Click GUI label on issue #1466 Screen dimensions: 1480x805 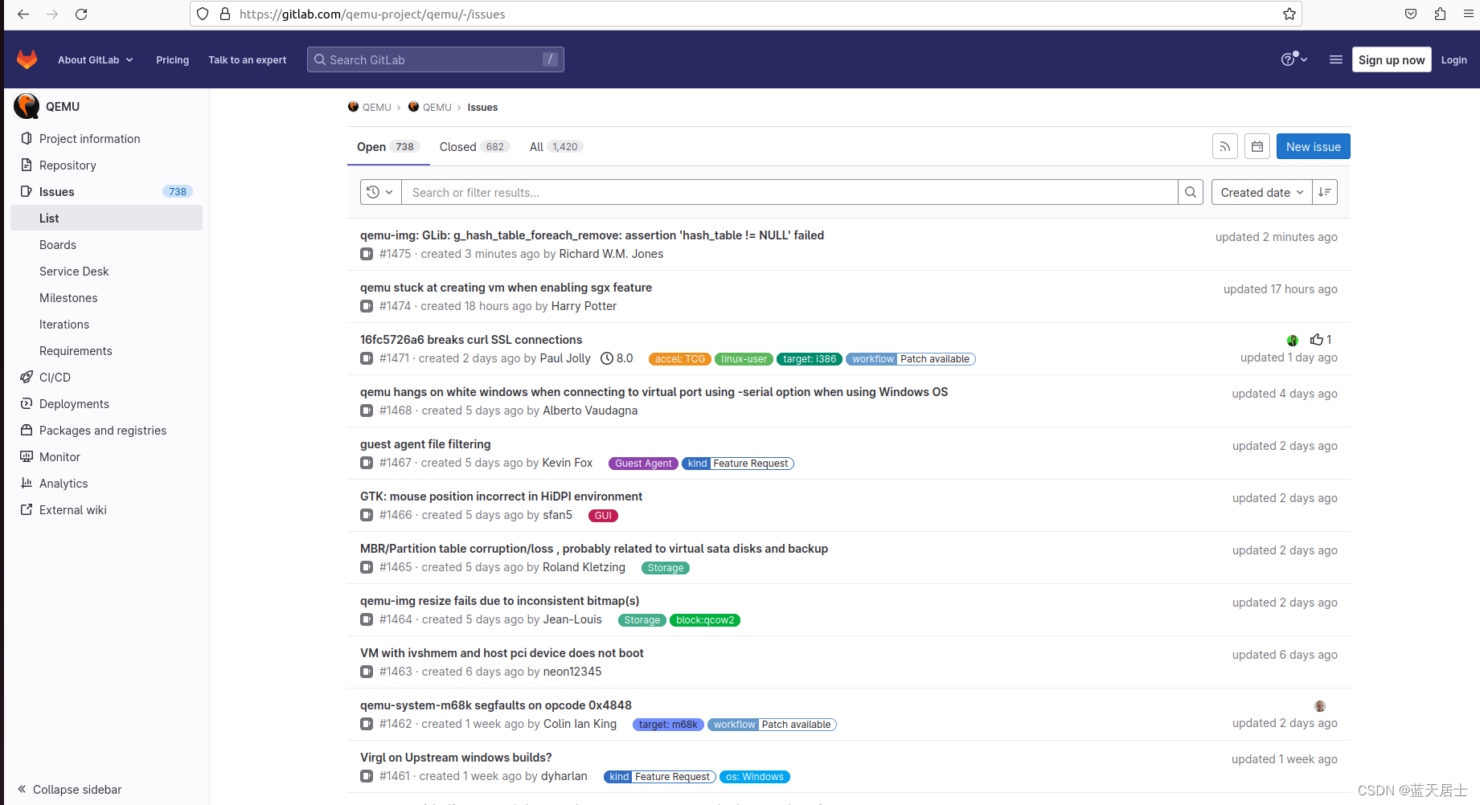coord(603,516)
